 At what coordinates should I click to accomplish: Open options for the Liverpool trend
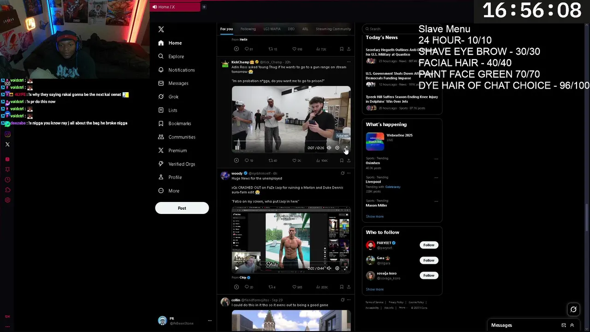coord(436,178)
